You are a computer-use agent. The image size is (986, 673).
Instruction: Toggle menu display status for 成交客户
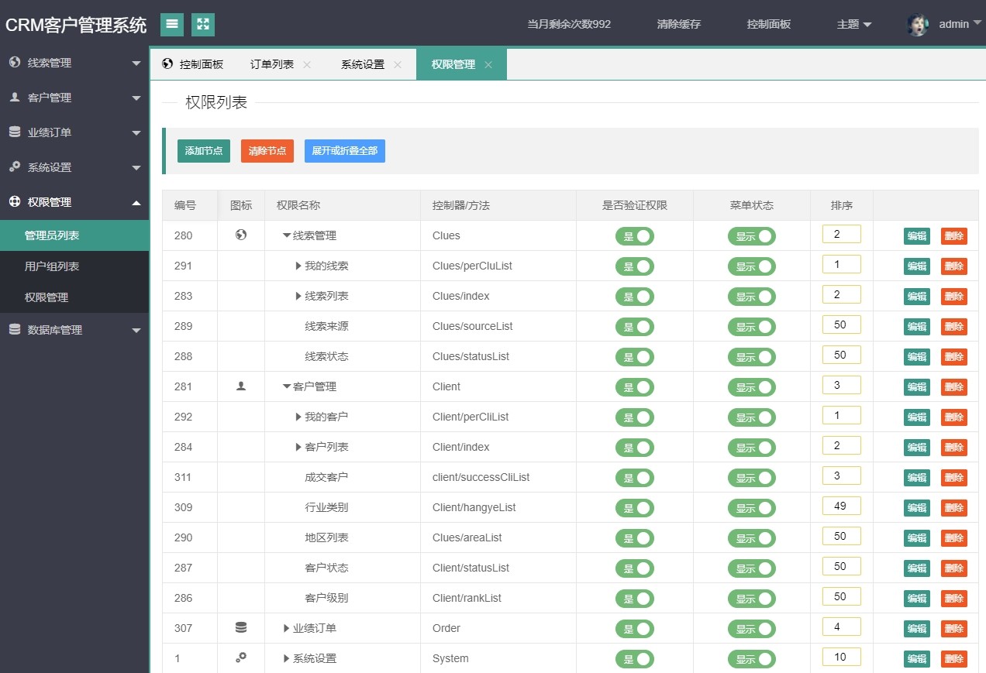pos(751,478)
